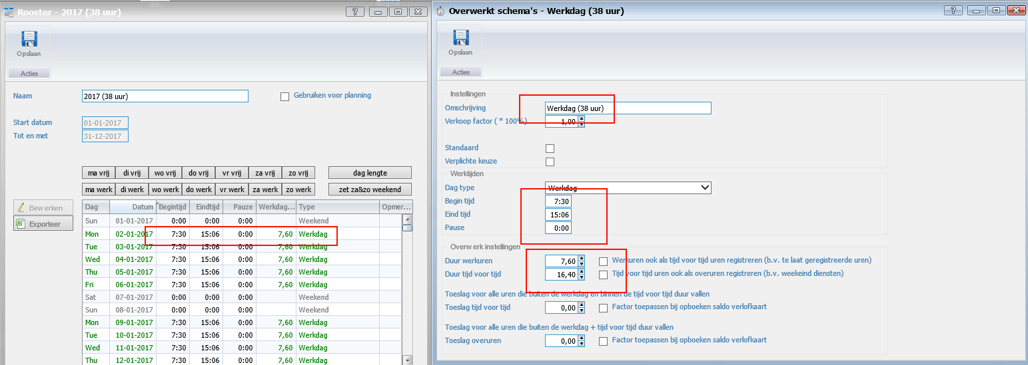
Task: Check the Verplichte keuze checkbox
Action: coord(550,162)
